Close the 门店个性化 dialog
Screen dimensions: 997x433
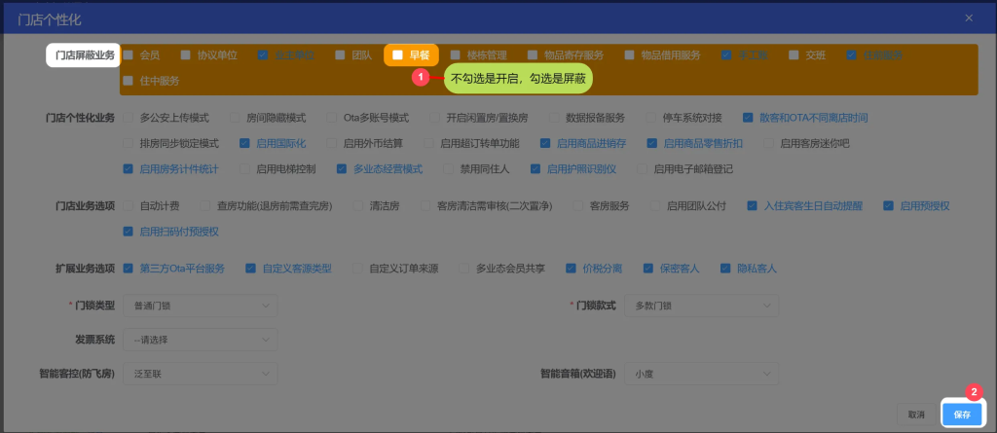[968, 18]
